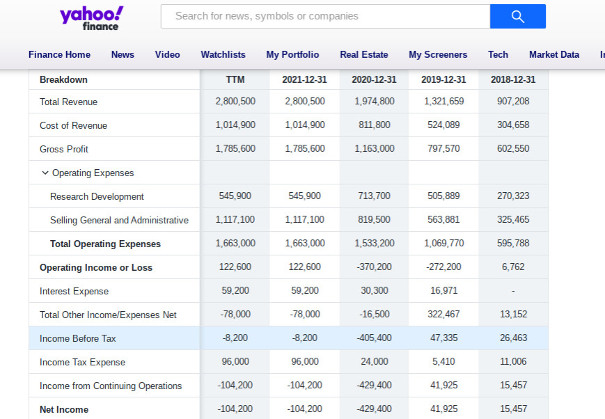This screenshot has width=605, height=419.
Task: Select the Total Operating Expenses row
Action: pyautogui.click(x=289, y=244)
